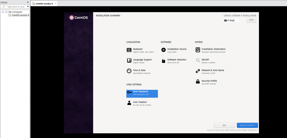Click 'Asia/Kolkata timezone' status text
Viewport: 287px width, 138px height.
[142, 73]
